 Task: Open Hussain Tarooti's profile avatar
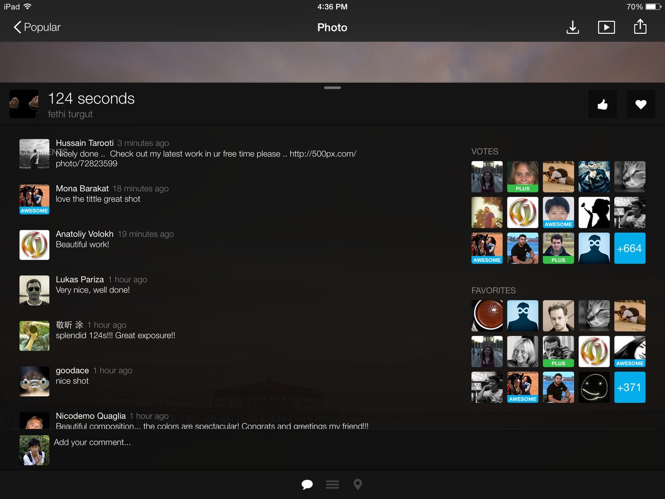[x=34, y=153]
